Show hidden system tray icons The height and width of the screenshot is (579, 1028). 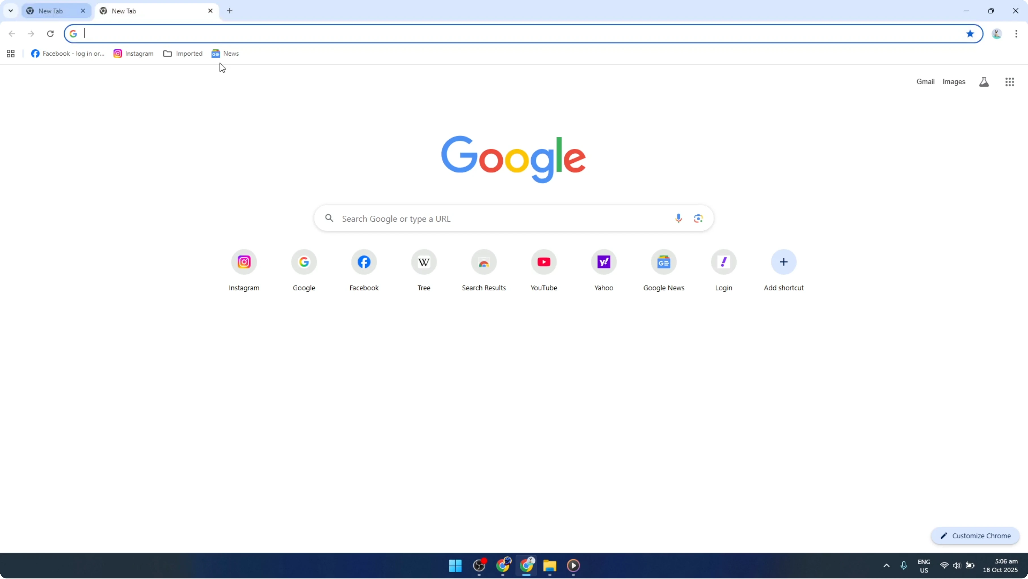[x=886, y=566]
